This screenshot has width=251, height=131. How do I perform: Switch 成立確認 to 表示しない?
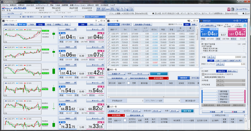coord(232,71)
